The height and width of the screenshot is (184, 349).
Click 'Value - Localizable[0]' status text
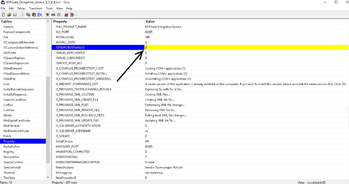[311, 182]
